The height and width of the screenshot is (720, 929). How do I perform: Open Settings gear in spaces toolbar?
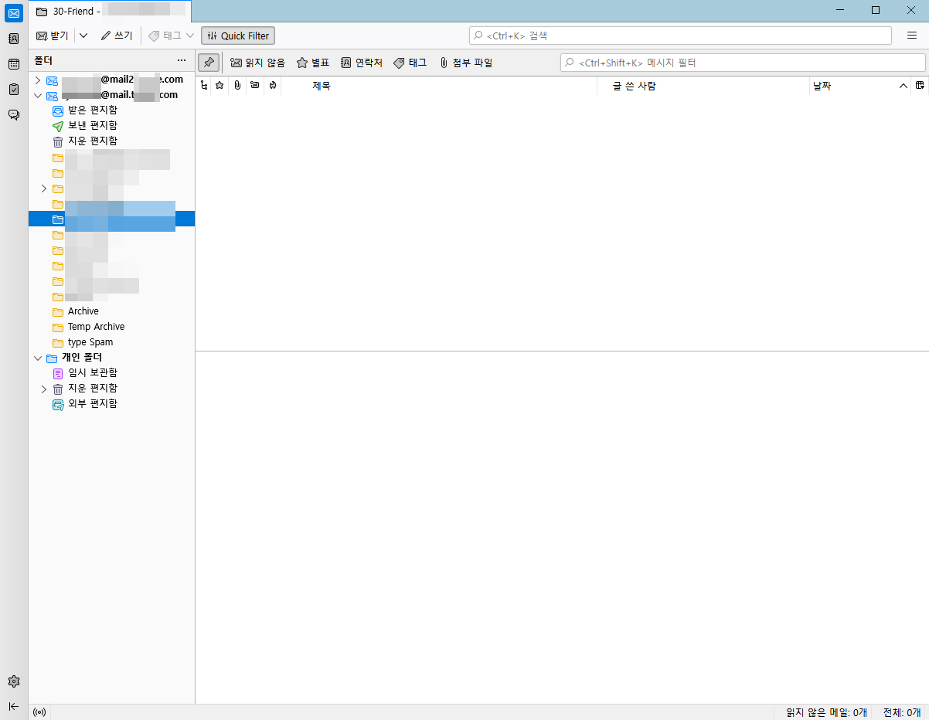pyautogui.click(x=14, y=681)
